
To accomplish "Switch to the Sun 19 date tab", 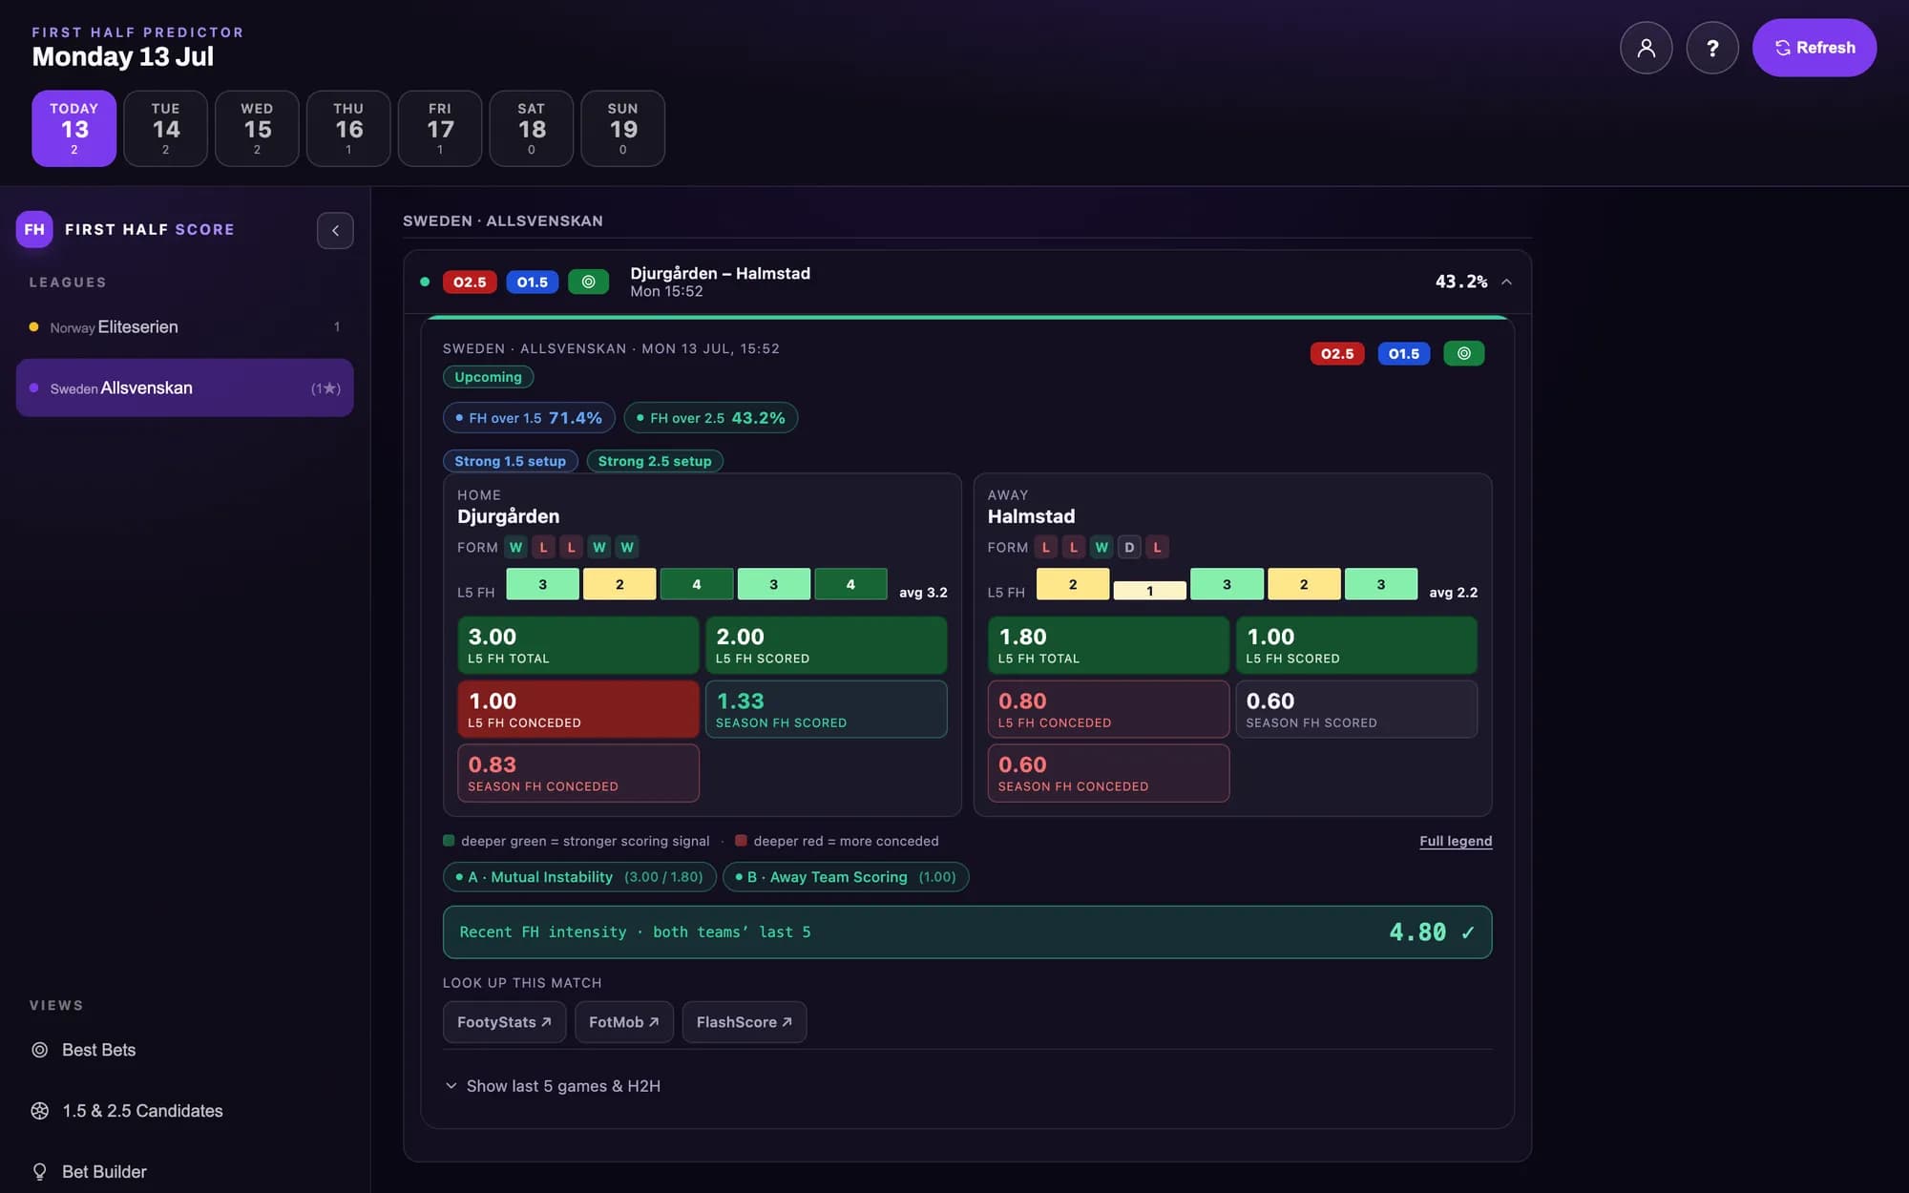I will click(x=623, y=129).
